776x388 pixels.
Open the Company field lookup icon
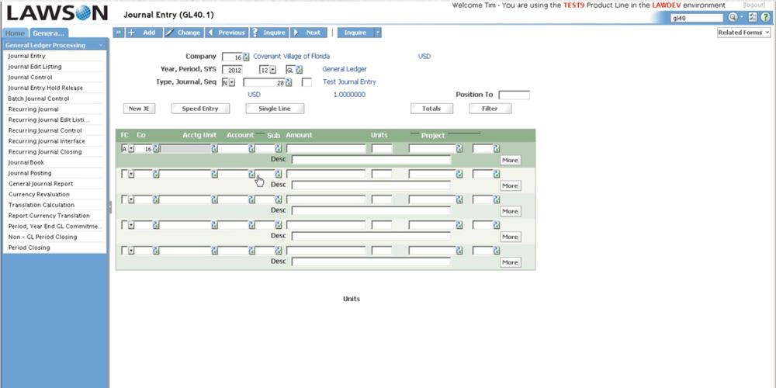(246, 57)
